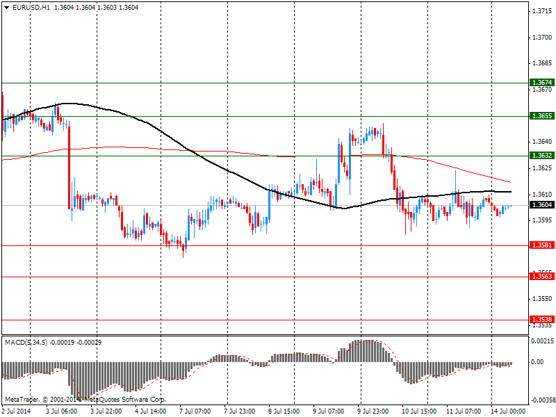This screenshot has width=556, height=417.
Task: Click the 14 Jul 00:00 time axis label
Action: [x=507, y=411]
